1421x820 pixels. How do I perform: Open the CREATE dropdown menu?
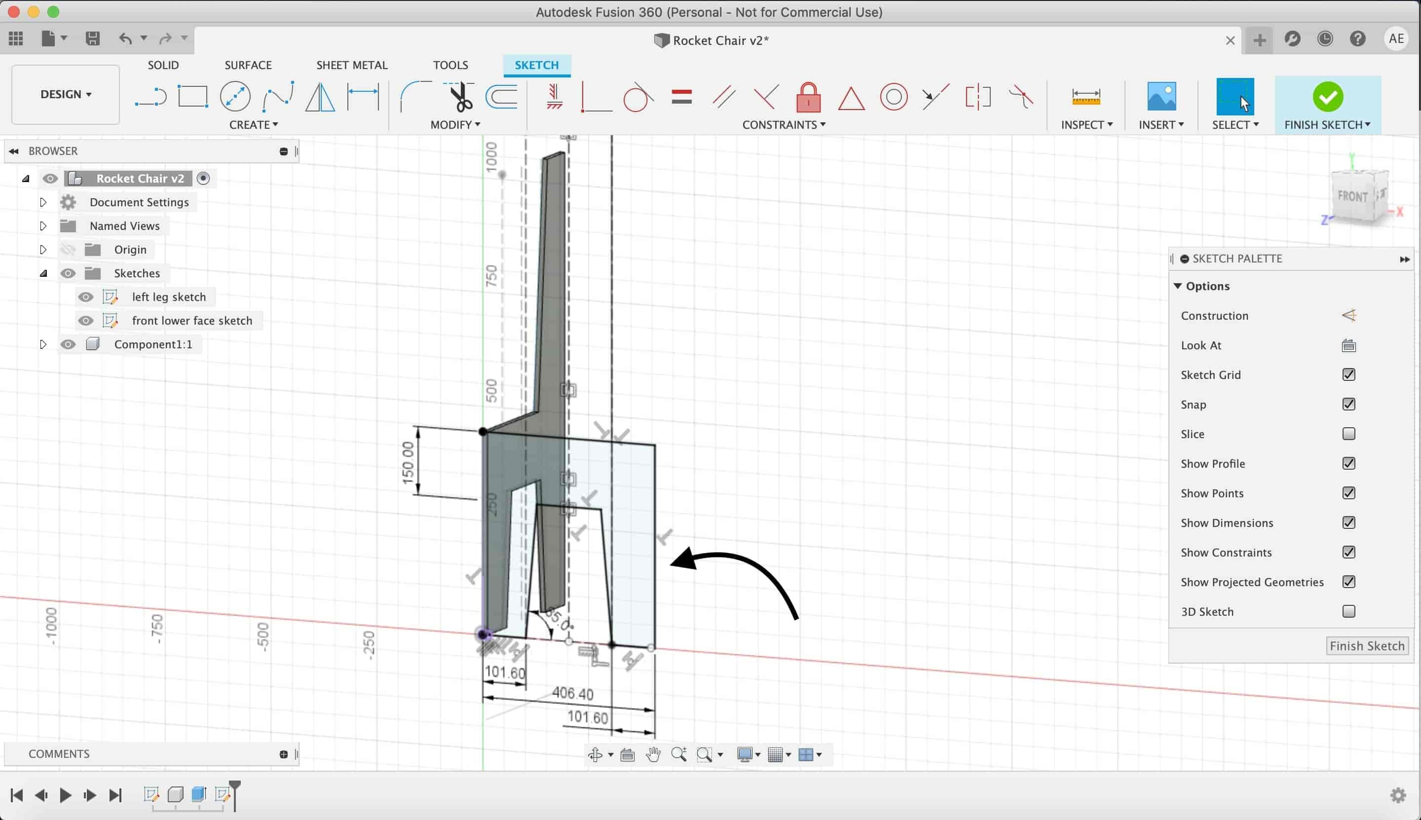coord(254,124)
